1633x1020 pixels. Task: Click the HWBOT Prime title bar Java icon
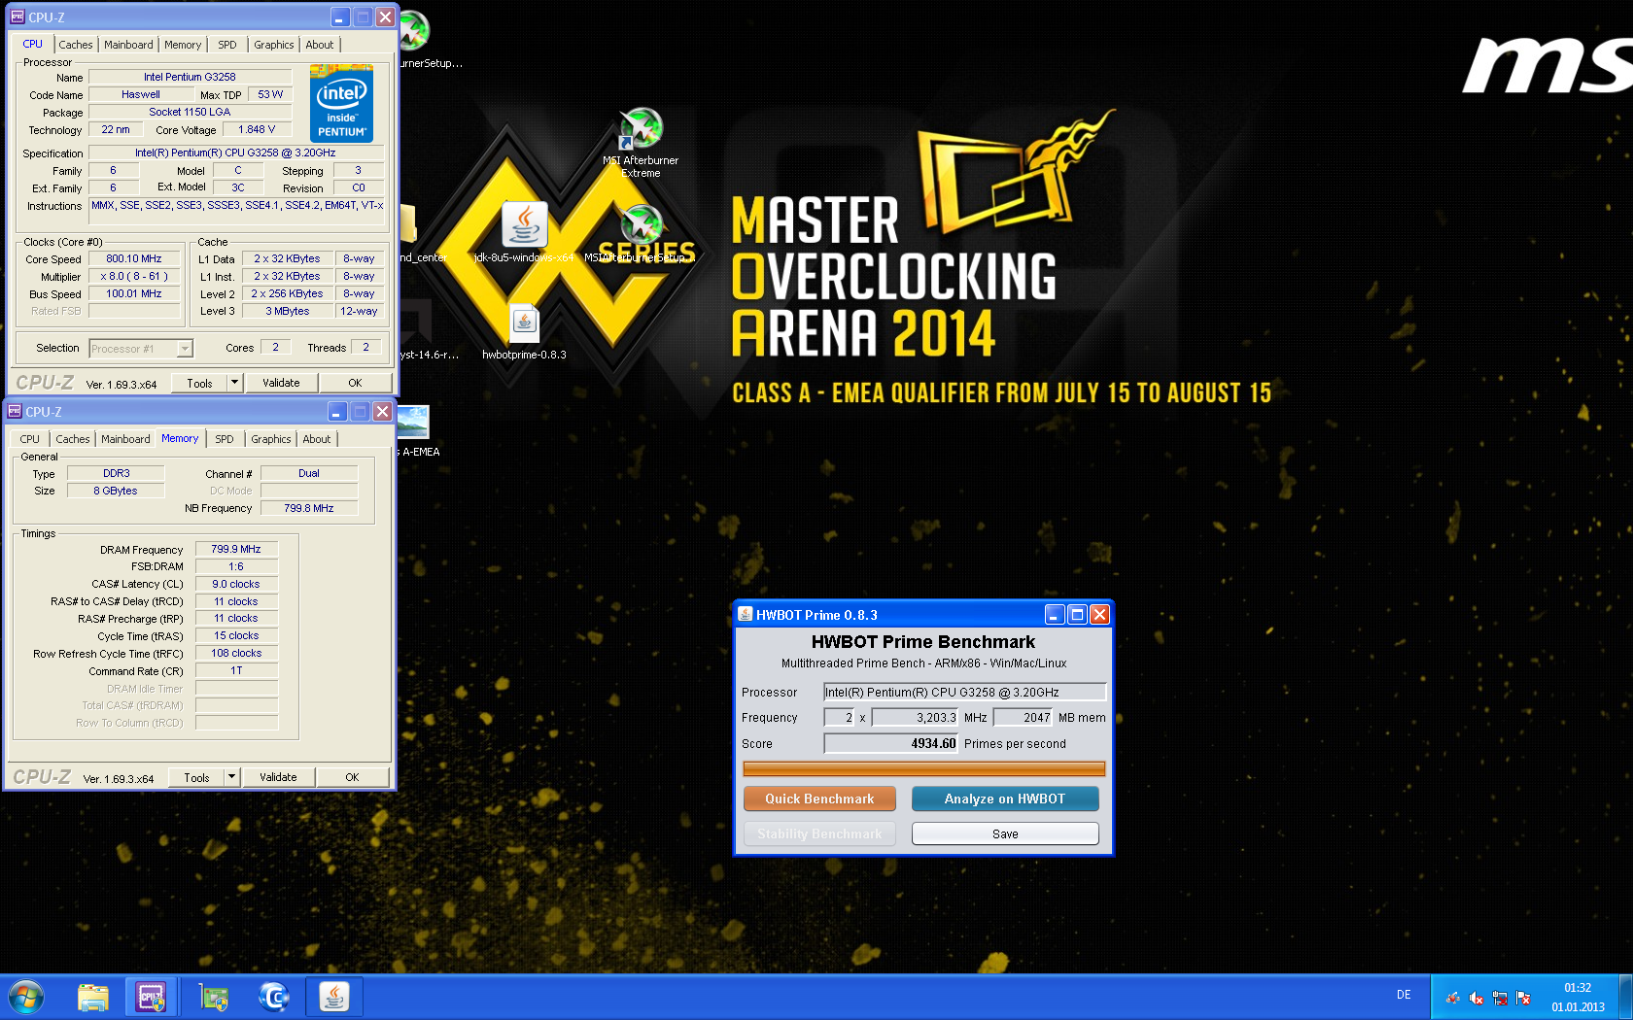(x=746, y=614)
